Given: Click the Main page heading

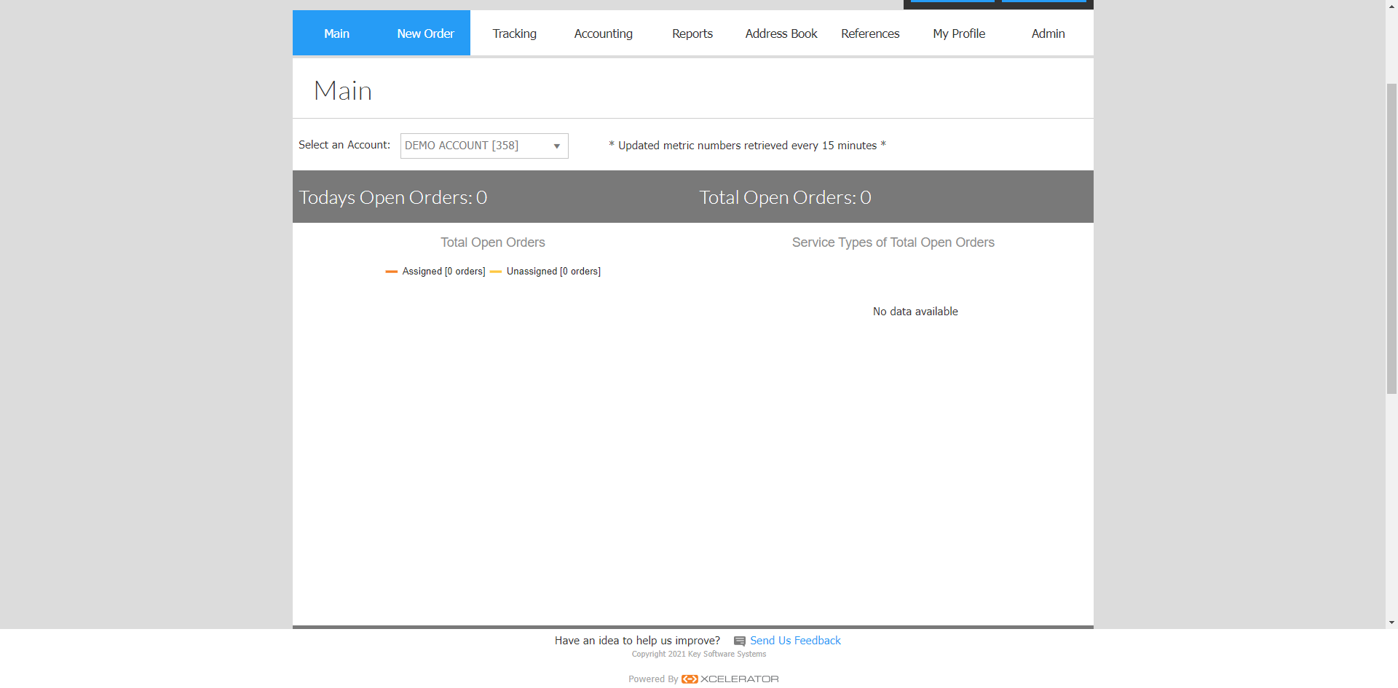Looking at the screenshot, I should pyautogui.click(x=343, y=91).
